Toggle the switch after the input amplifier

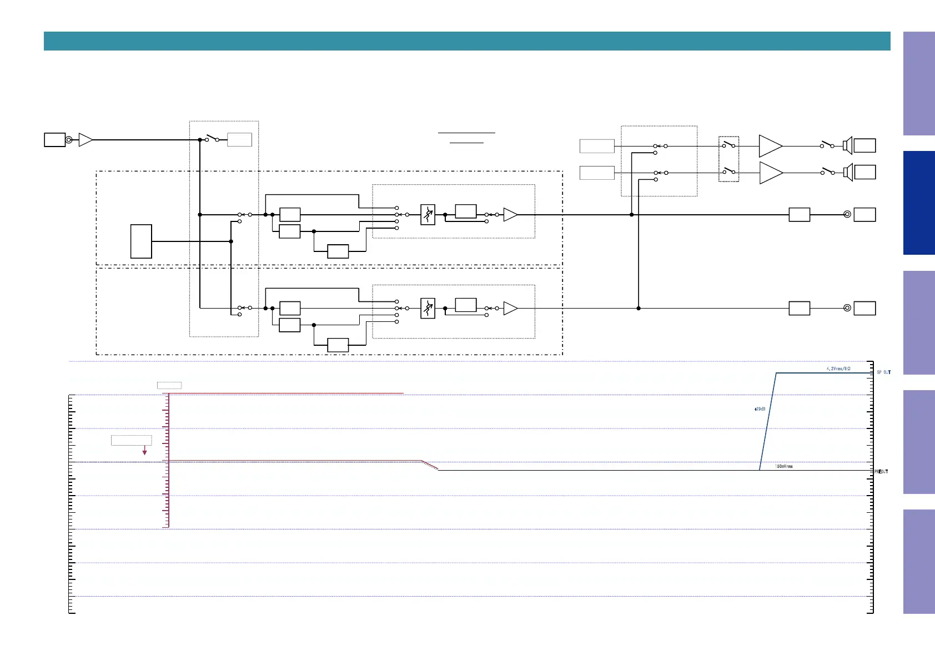[212, 138]
